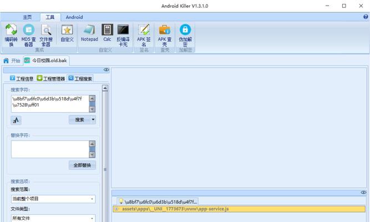Expand the app-service.js result row

click(116, 209)
